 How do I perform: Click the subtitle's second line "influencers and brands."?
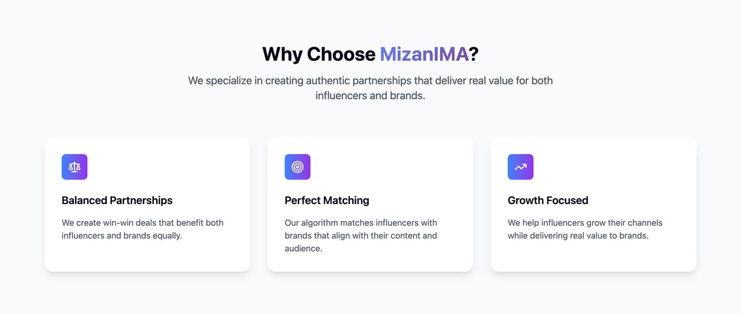click(370, 96)
